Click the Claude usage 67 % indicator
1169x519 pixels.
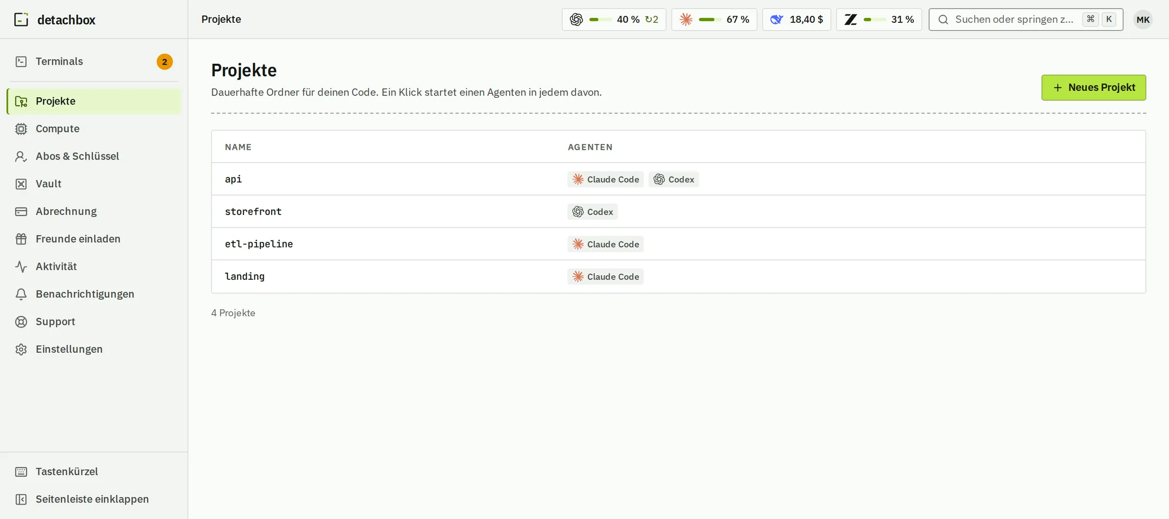pos(714,19)
